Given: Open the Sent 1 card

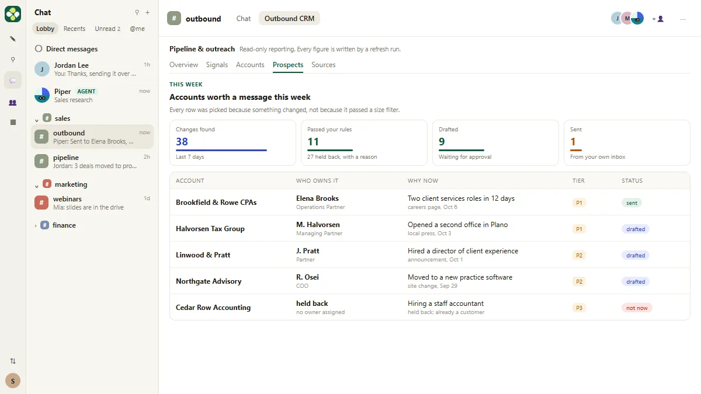Looking at the screenshot, I should (627, 143).
